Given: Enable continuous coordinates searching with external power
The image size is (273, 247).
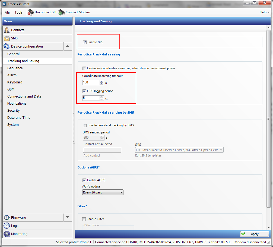Looking at the screenshot, I should [x=84, y=68].
